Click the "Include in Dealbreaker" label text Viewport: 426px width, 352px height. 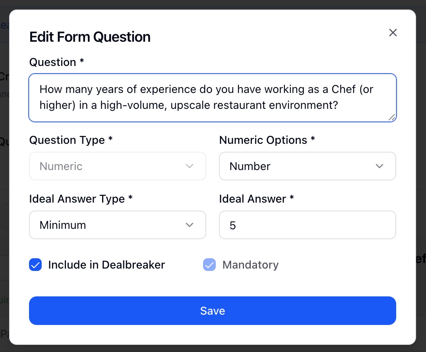click(x=106, y=265)
